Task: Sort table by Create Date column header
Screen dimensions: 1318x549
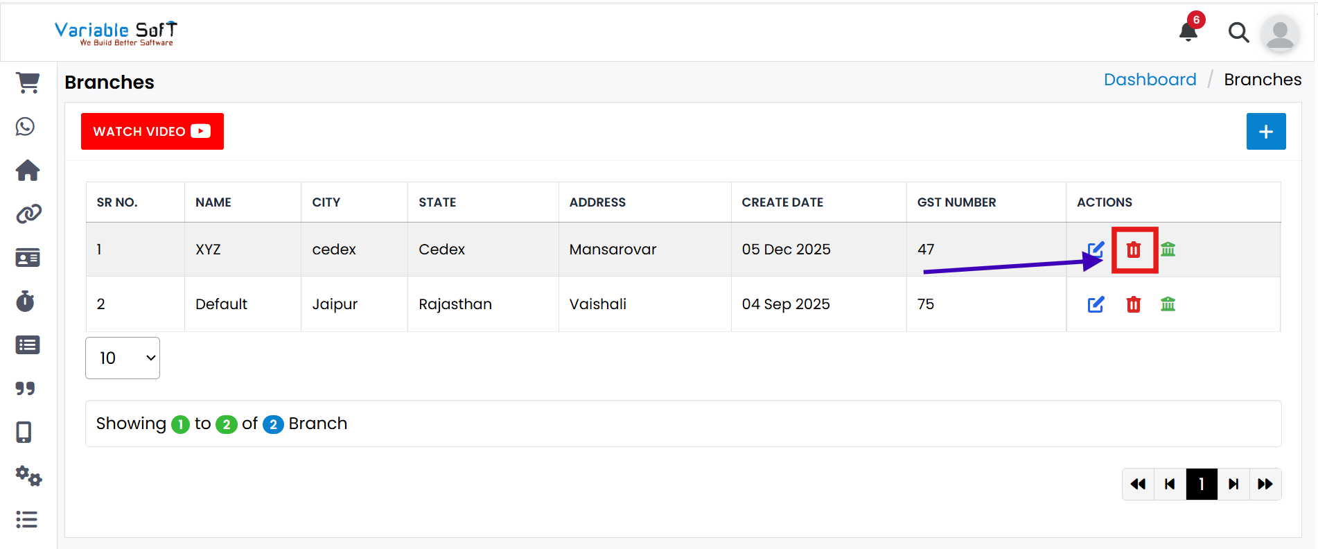Action: pos(782,202)
